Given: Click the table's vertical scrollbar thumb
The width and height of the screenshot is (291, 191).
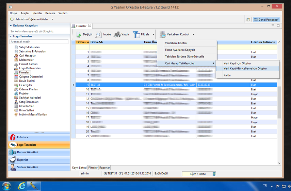Looking at the screenshot, I should pyautogui.click(x=279, y=102).
